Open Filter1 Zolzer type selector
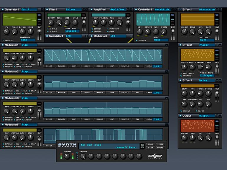The image size is (227, 170). coord(73,9)
